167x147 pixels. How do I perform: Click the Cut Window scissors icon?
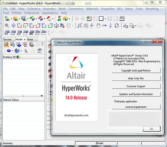click(x=126, y=26)
